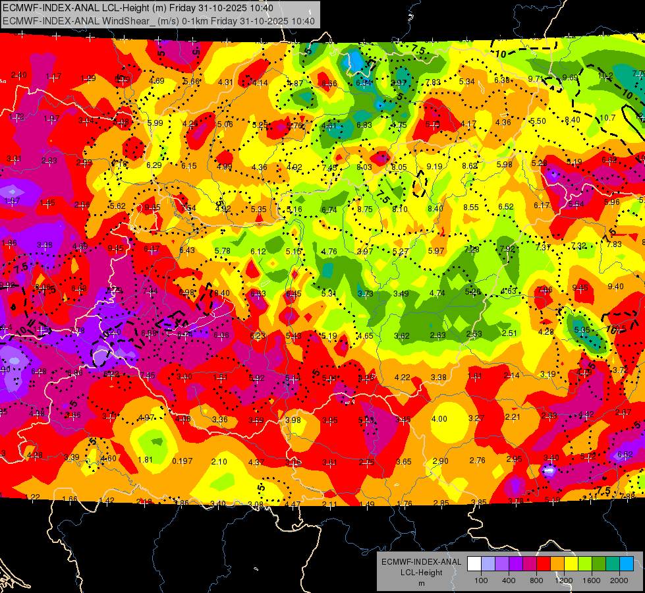Click the wind shear value 1.17
The image size is (645, 593).
tap(53, 76)
